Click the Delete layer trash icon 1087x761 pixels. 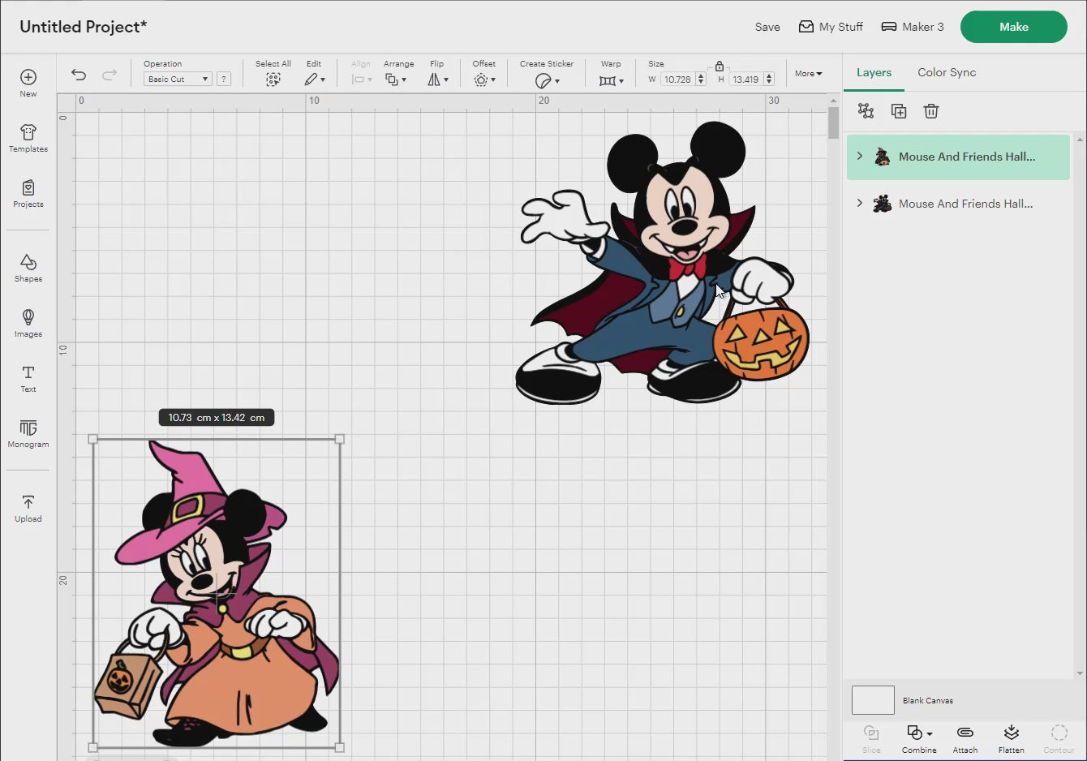tap(931, 111)
